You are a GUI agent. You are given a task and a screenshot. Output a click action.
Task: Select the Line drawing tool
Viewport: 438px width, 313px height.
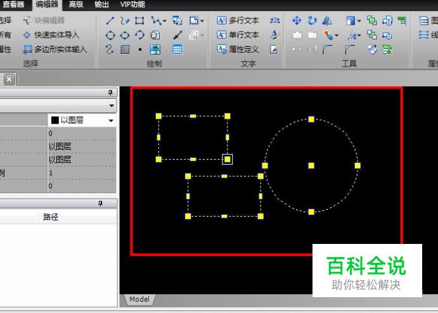coord(110,20)
